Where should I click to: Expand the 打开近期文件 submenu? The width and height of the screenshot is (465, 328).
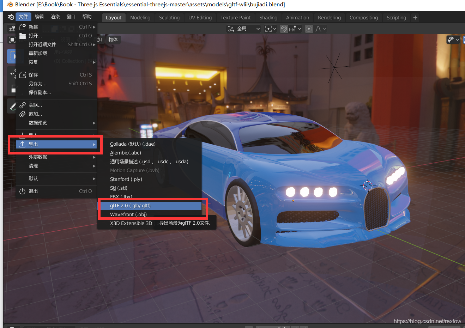56,44
